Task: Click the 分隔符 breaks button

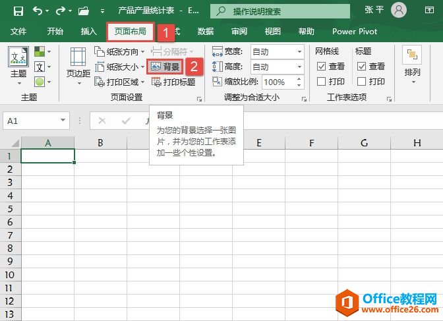Action: point(172,51)
